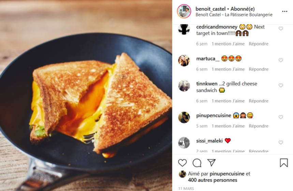293x191 pixels.
Task: Like tinnkwen's grilled cheese comment
Action: point(281,85)
